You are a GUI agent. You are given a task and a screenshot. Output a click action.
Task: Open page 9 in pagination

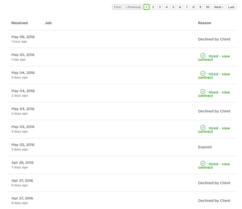click(200, 7)
